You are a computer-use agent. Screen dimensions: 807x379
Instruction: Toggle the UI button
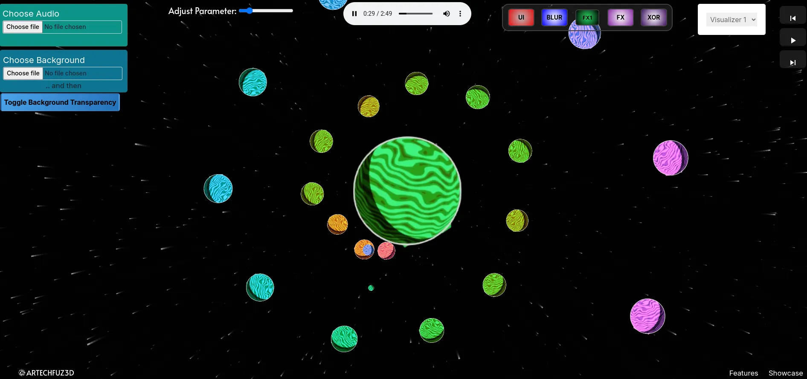(x=521, y=17)
